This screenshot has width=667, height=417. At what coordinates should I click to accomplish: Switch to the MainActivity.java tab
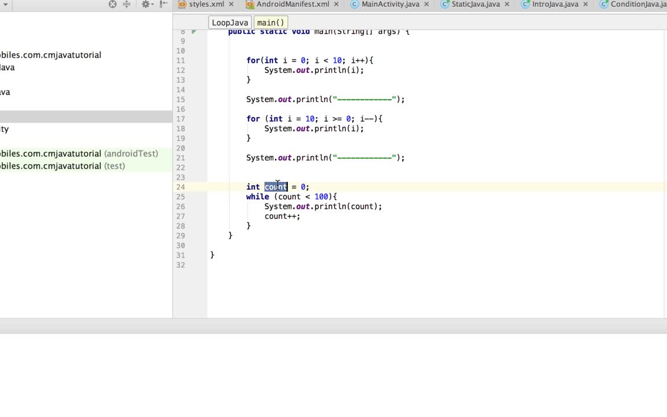390,4
